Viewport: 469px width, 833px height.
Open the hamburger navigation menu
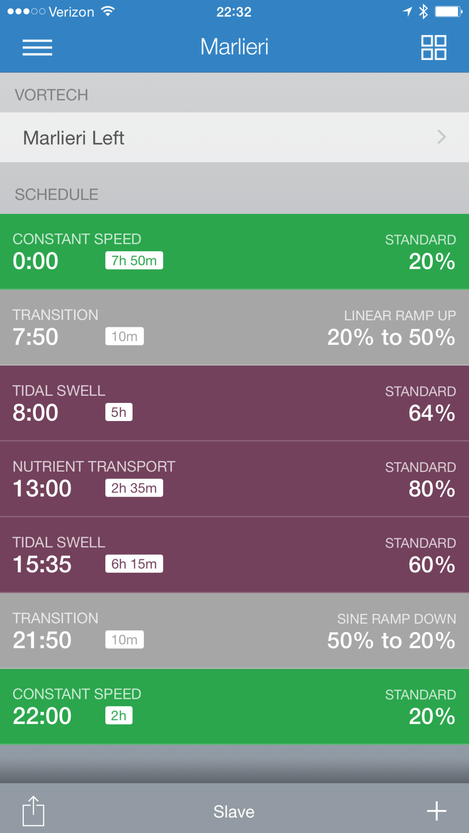pyautogui.click(x=37, y=47)
